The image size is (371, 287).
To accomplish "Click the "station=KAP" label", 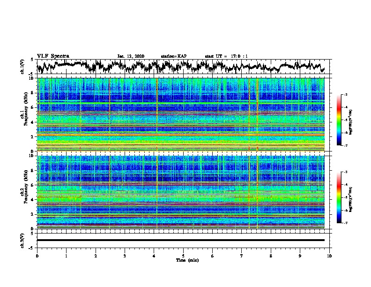I will coord(173,56).
